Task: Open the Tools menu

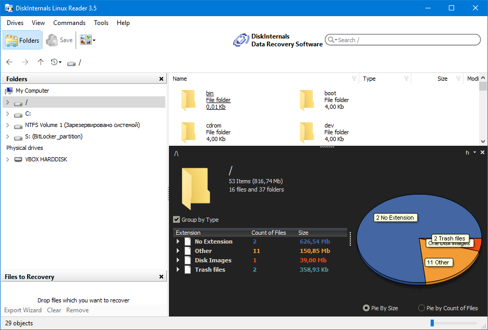Action: pyautogui.click(x=101, y=23)
